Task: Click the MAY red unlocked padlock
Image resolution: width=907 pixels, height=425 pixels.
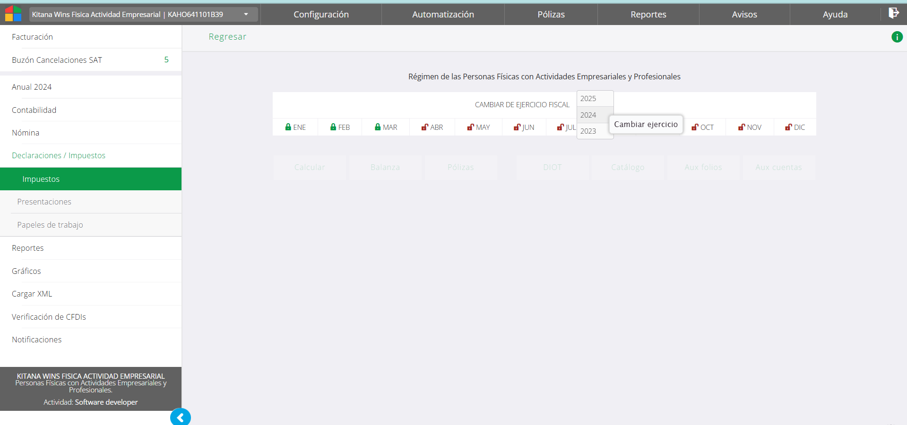Action: click(470, 127)
